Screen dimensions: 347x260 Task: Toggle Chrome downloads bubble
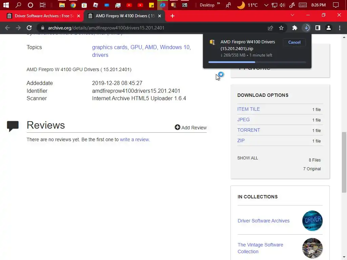pyautogui.click(x=307, y=28)
